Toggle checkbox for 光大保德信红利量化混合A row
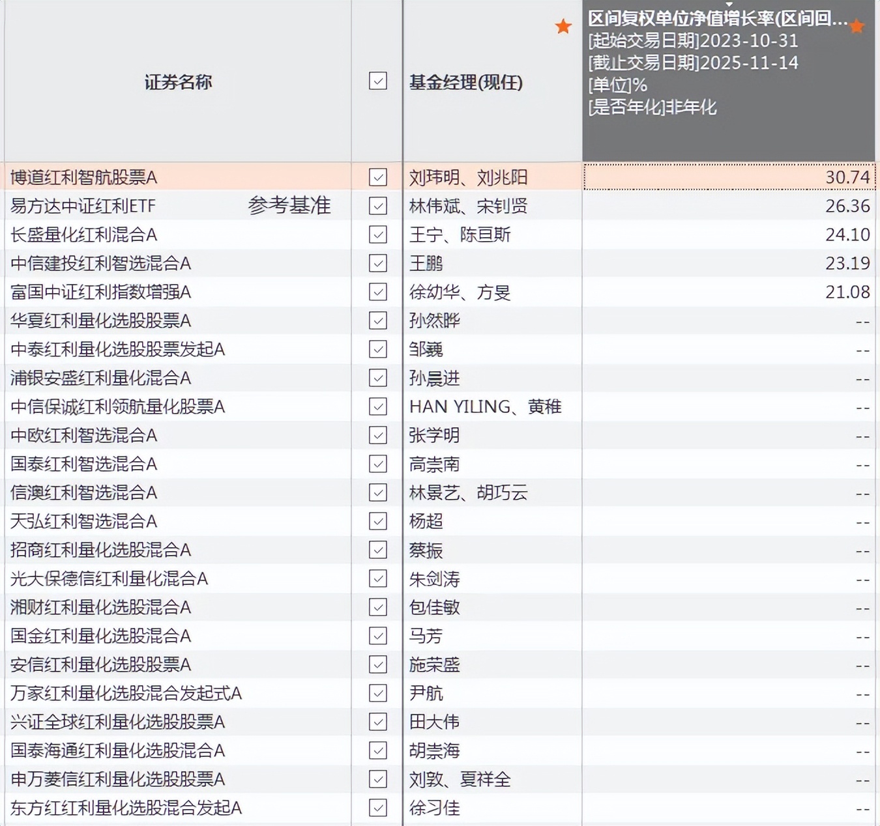 [x=377, y=578]
